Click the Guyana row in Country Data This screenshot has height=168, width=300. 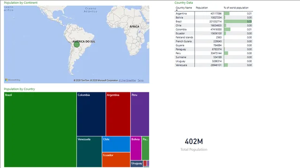(x=214, y=45)
